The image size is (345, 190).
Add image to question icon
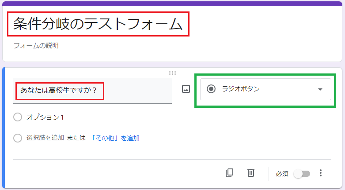186,89
